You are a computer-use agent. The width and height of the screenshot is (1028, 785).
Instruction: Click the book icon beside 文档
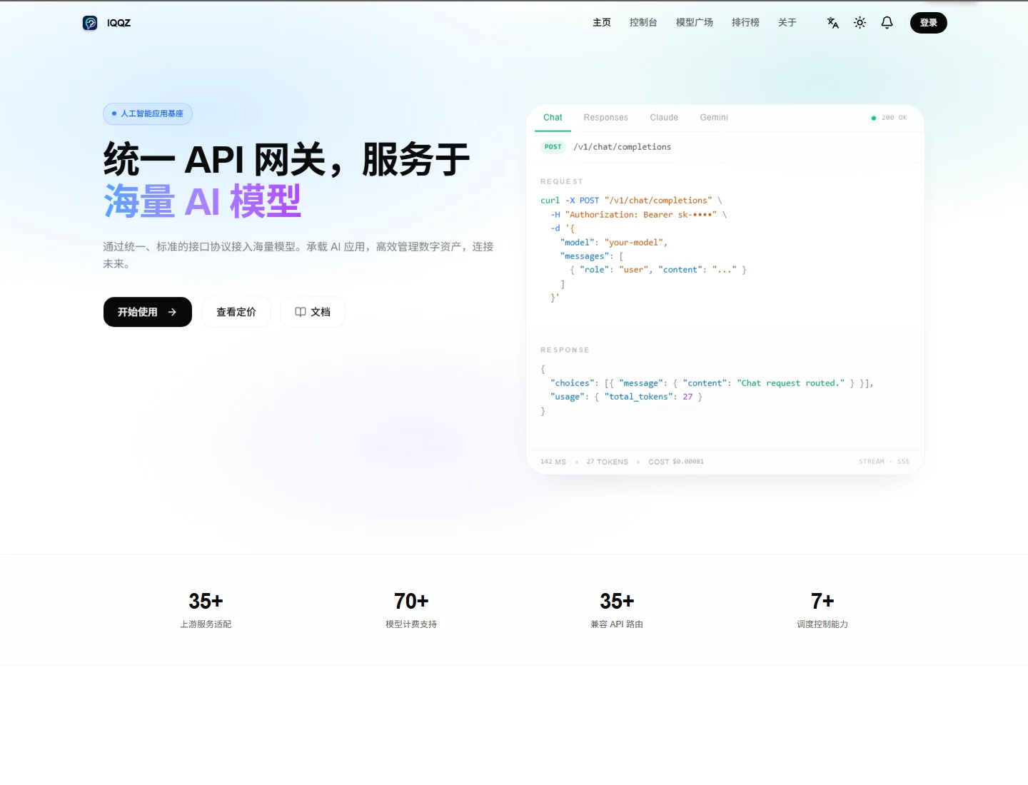tap(301, 312)
